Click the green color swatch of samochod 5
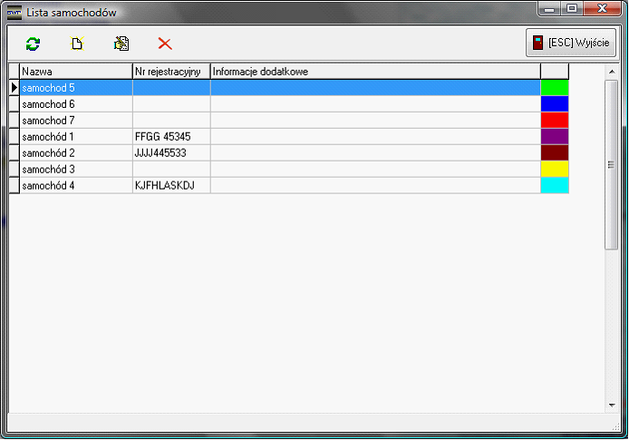 point(554,88)
